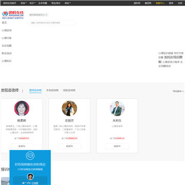Image resolution: width=185 pixels, height=185 pixels.
Task: Open 心理问答 in the left menu
Action: (x=7, y=38)
